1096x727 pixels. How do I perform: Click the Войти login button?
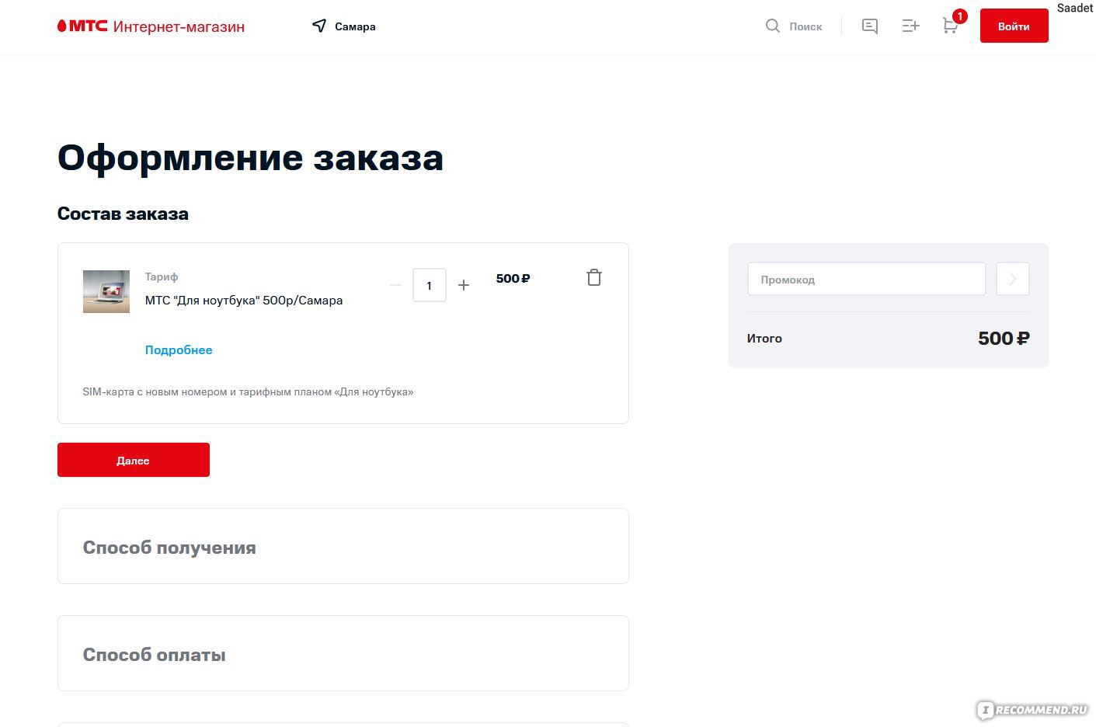tap(1014, 26)
